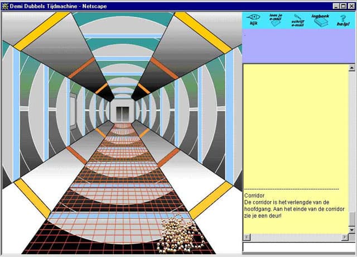The image size is (357, 257).
Task: Click the horizontal scroll left arrow
Action: [247, 237]
